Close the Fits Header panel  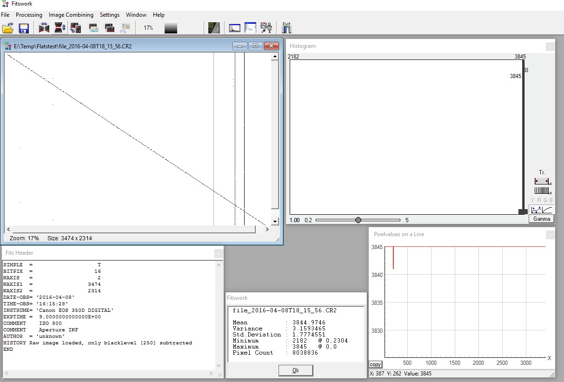tap(219, 253)
